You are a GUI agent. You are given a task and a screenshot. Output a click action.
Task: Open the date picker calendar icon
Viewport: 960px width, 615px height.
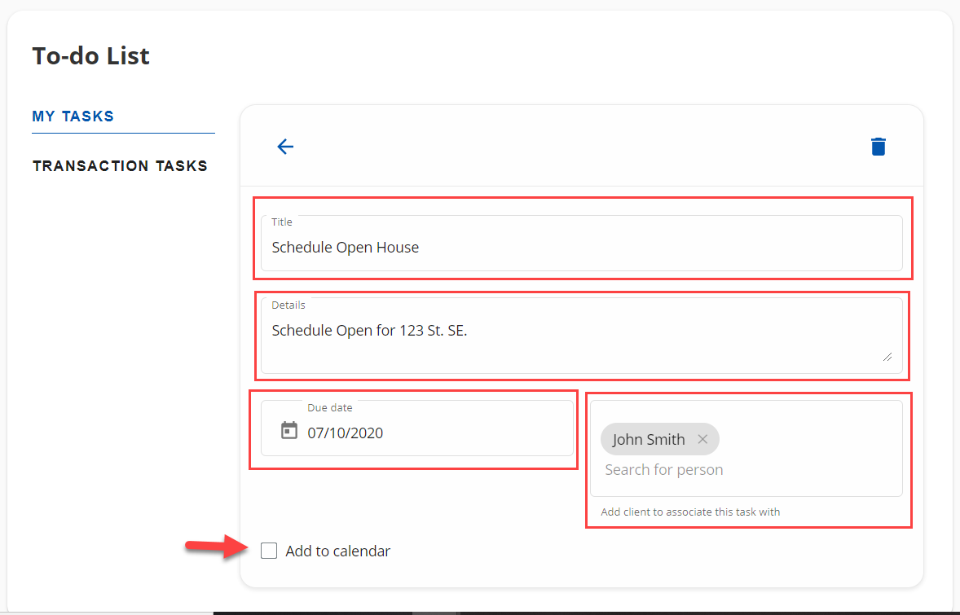[x=289, y=430]
